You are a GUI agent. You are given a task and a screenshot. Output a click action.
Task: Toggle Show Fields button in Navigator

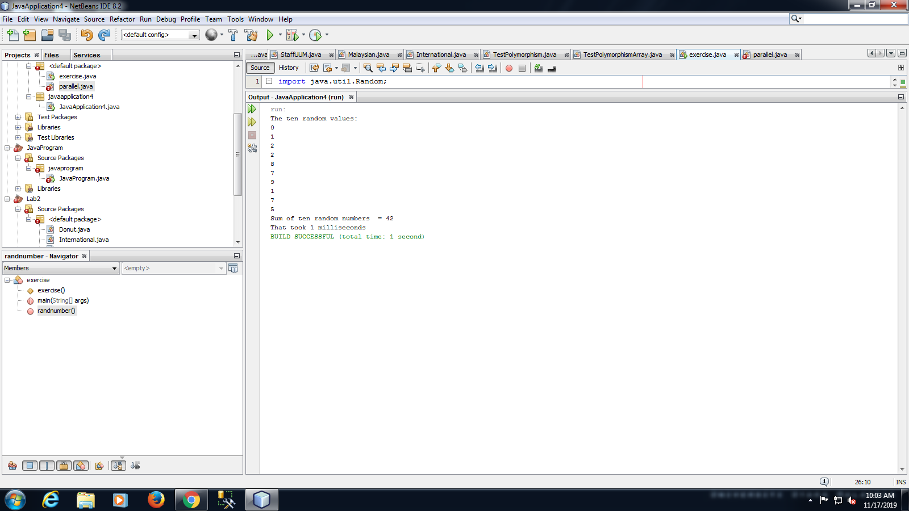(30, 466)
